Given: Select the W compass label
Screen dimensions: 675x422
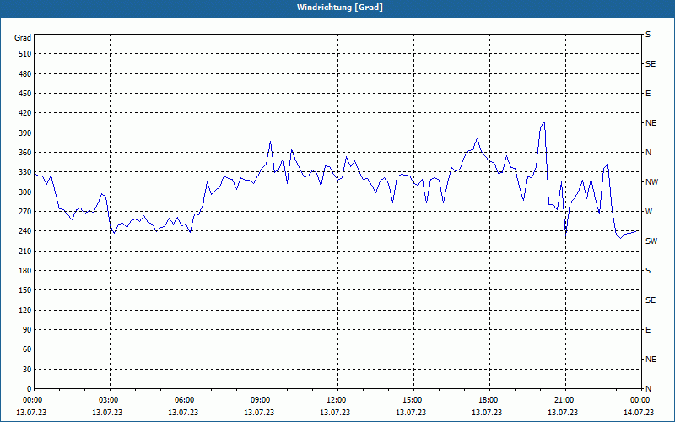Looking at the screenshot, I should (649, 212).
